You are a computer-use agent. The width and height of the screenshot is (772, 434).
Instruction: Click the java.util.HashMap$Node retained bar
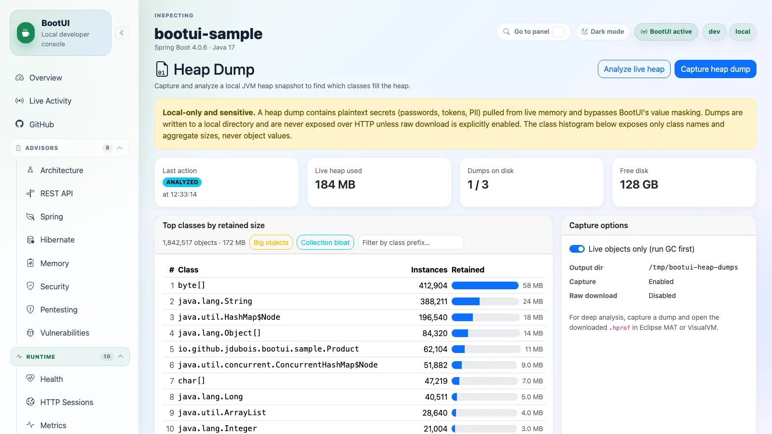point(485,317)
